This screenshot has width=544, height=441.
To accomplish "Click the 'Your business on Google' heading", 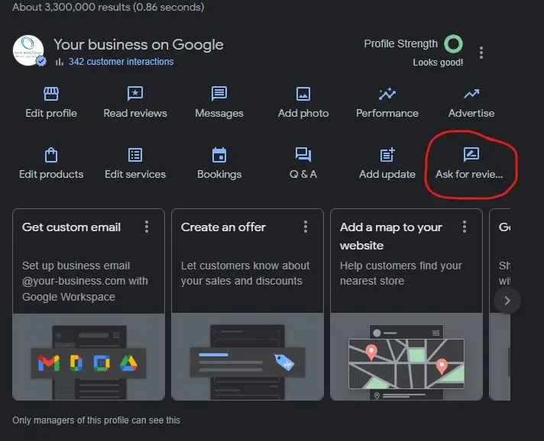I will tap(138, 45).
